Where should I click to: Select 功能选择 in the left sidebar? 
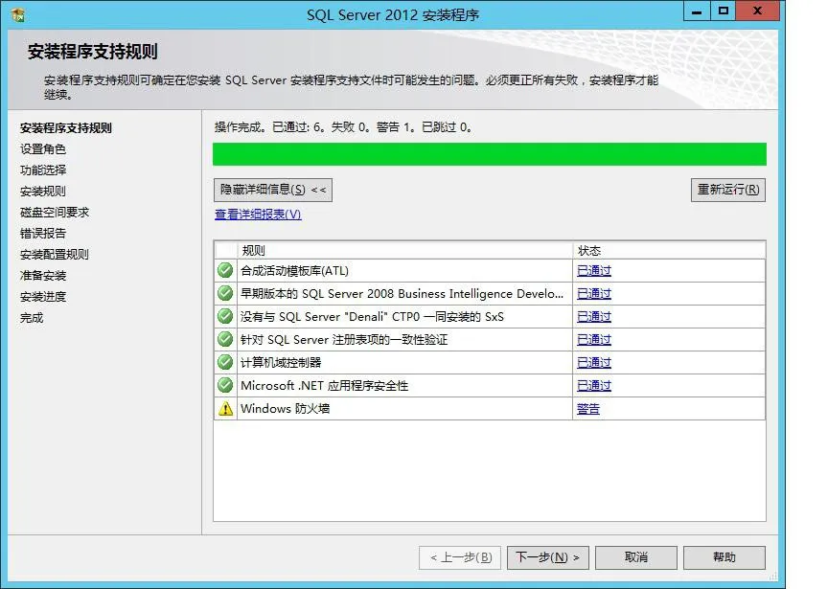coord(45,170)
